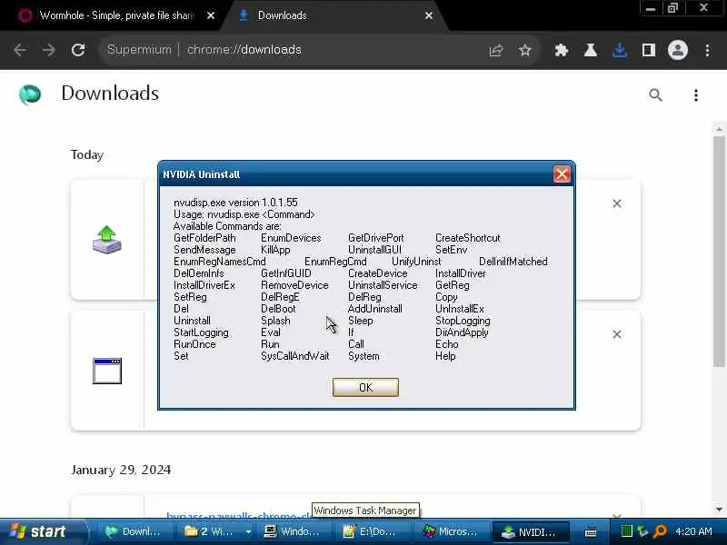The image size is (727, 545).
Task: Go back in browser history
Action: [20, 50]
